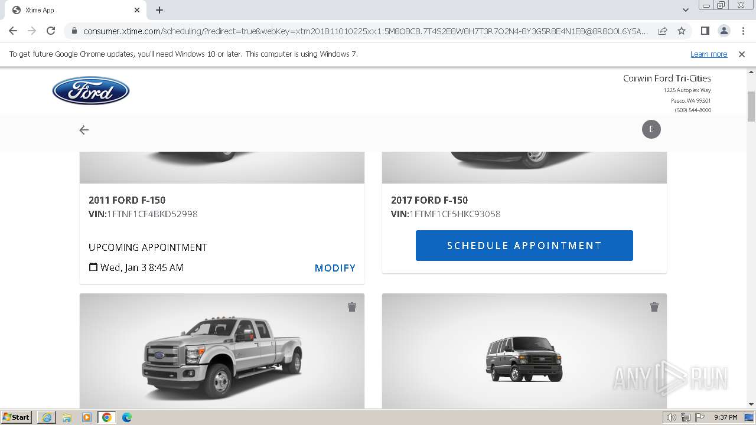The width and height of the screenshot is (756, 425).
Task: Bookmark this page with star icon
Action: coord(682,31)
